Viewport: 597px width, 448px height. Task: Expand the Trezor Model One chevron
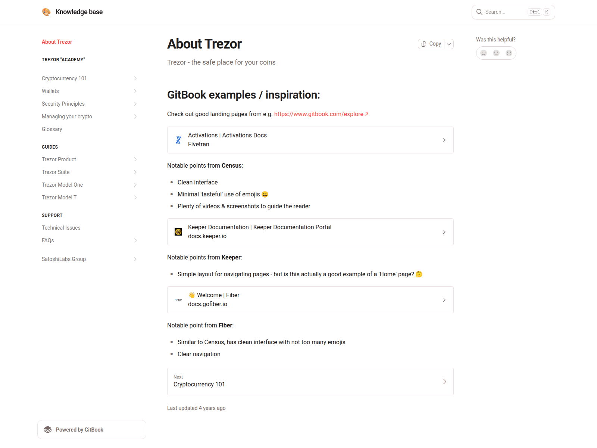[135, 185]
